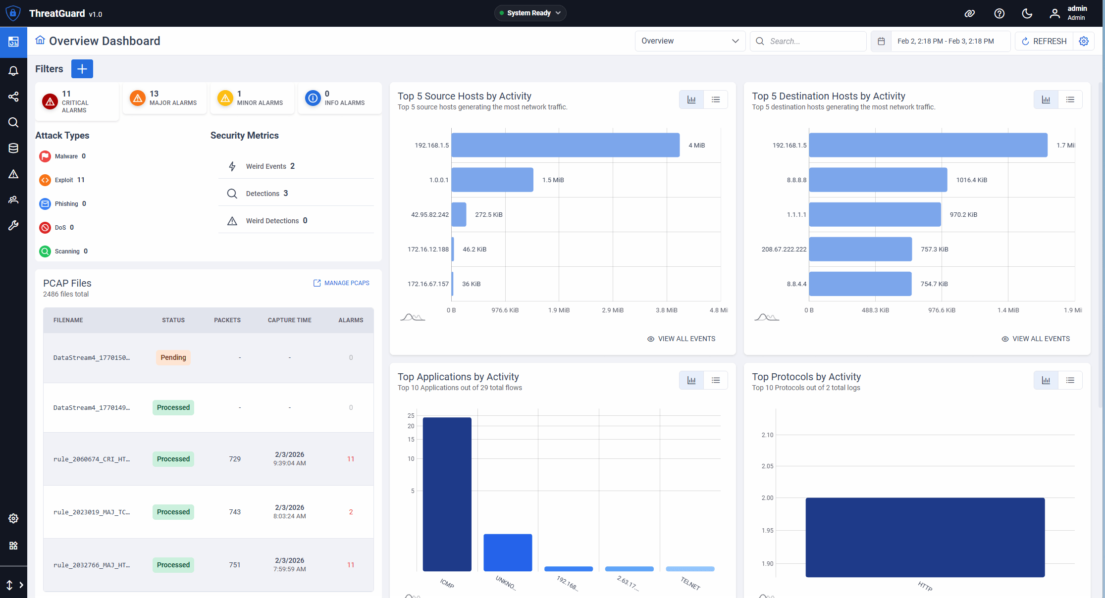Screen dimensions: 1105x598
Task: Open the search tool from the sidebar
Action: (13, 122)
